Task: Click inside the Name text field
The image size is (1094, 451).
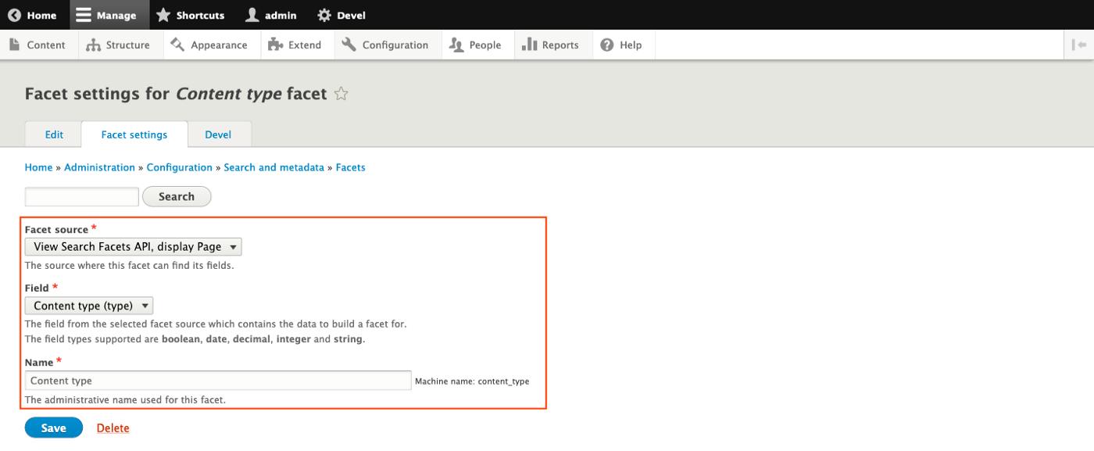Action: click(217, 380)
